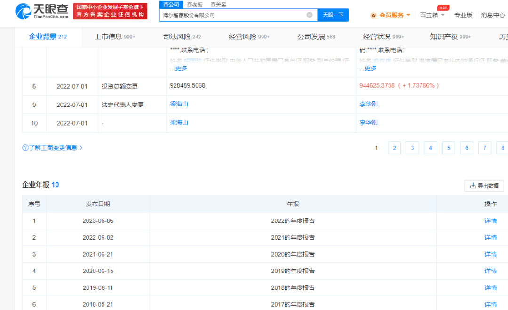
Task: Open 梁海山 in the 法定代表人变更 row
Action: 179,104
